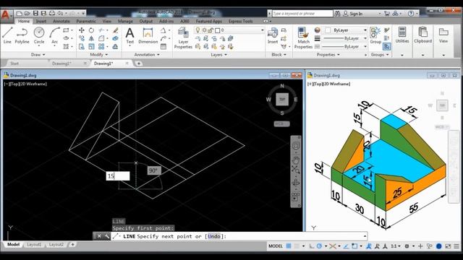Select the Polyline tool
This screenshot has width=463, height=260.
(x=22, y=35)
